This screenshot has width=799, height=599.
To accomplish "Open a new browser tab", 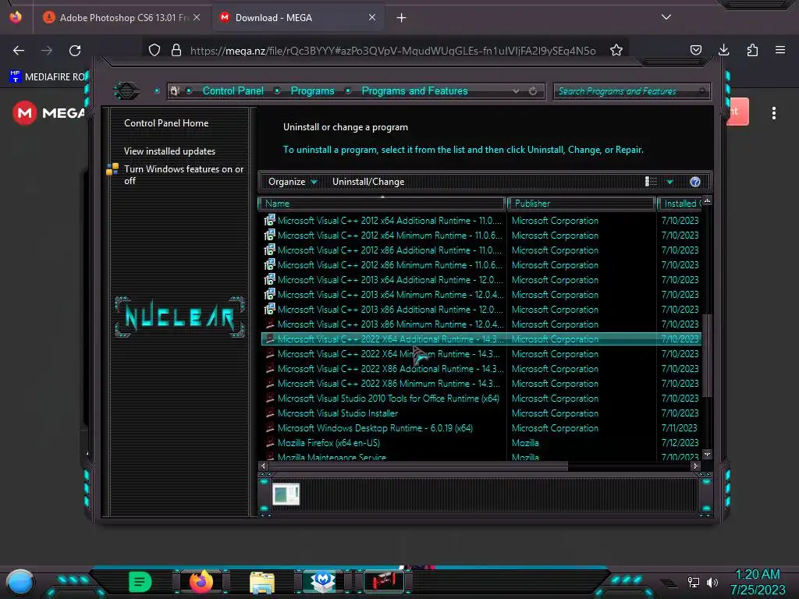I will (402, 18).
